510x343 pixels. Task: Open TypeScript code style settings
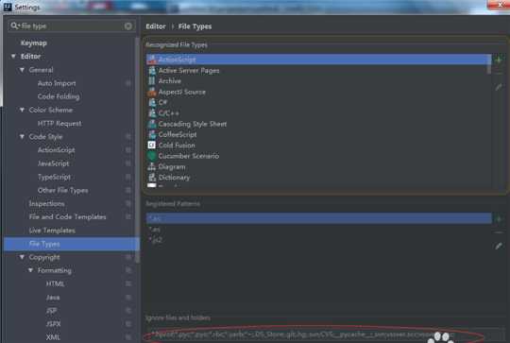click(54, 177)
